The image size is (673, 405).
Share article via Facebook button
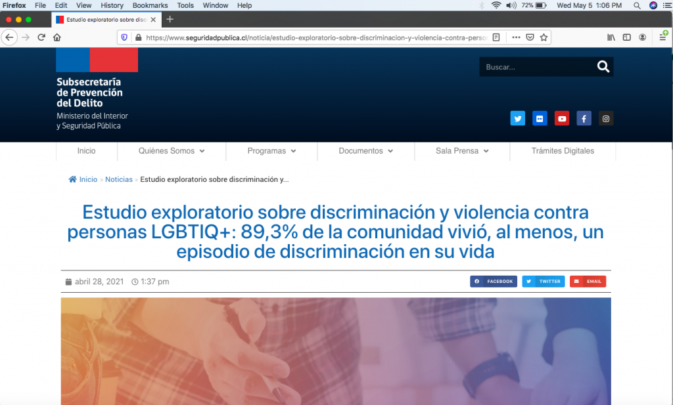[x=494, y=282]
